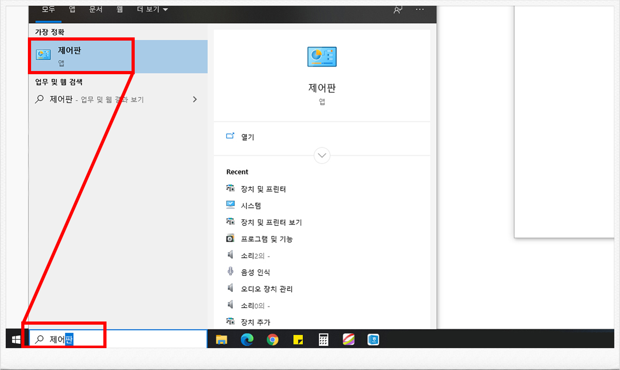This screenshot has width=620, height=370.
Task: Open Google Chrome taskbar icon
Action: pyautogui.click(x=272, y=340)
